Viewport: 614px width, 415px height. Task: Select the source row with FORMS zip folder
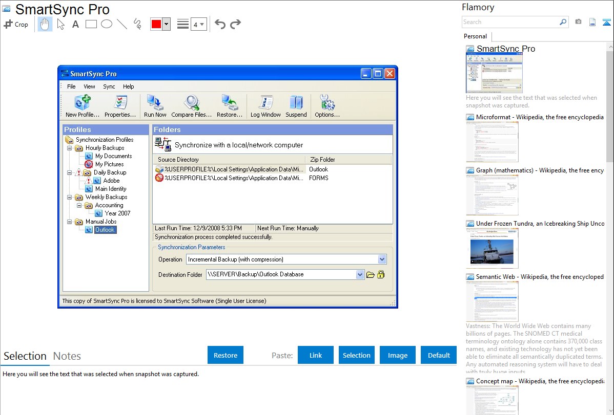click(x=272, y=178)
